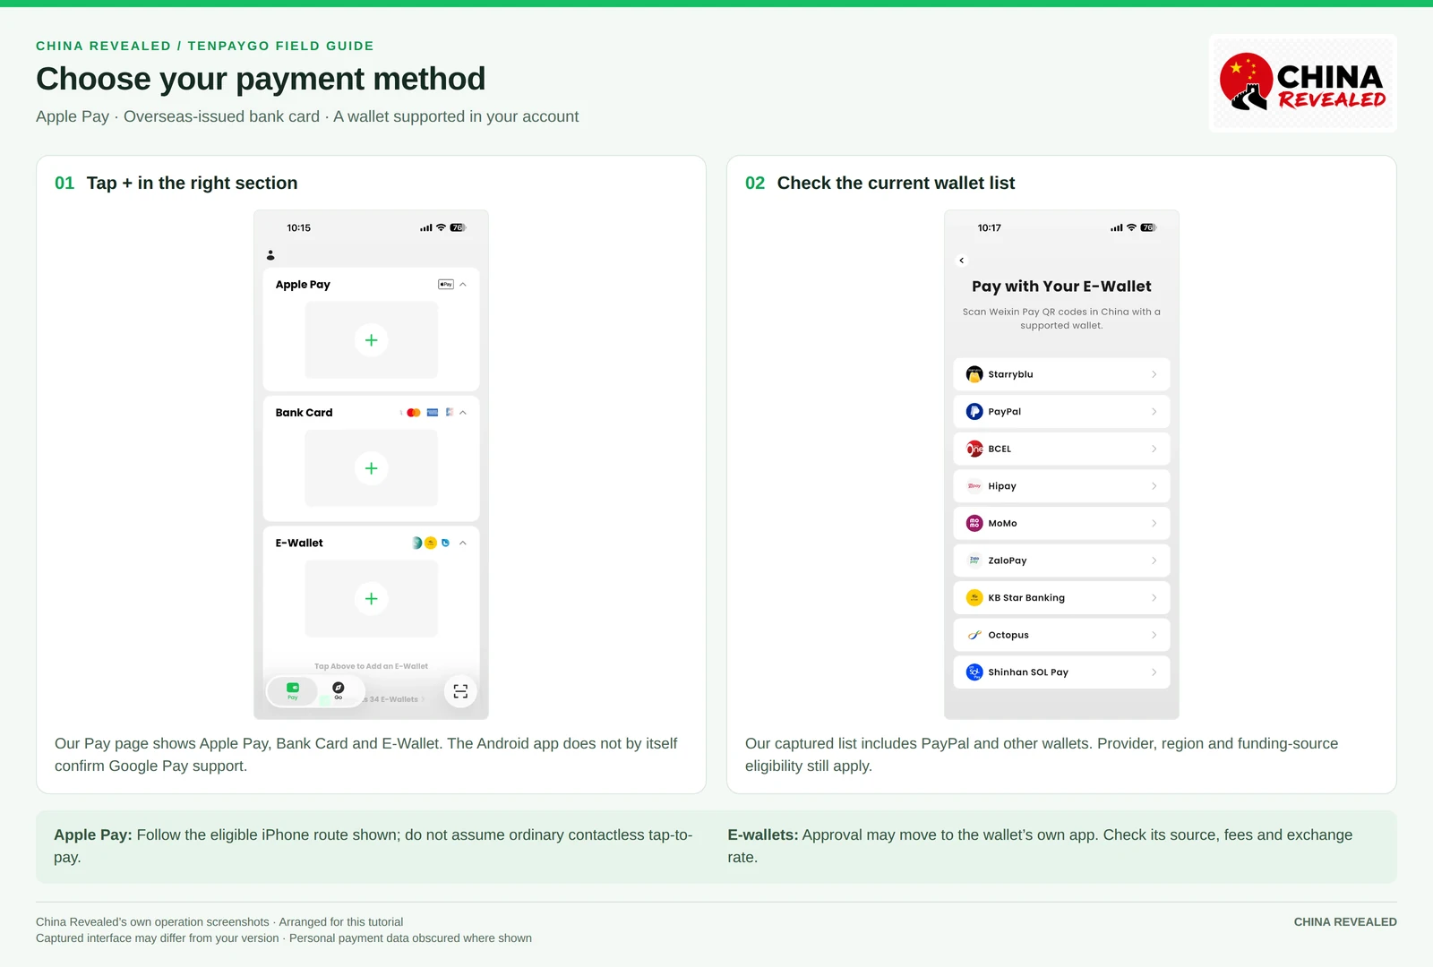Click the Tap Above to Add an E-Wallet hint
Screen dimensions: 1433x967
pyautogui.click(x=371, y=666)
